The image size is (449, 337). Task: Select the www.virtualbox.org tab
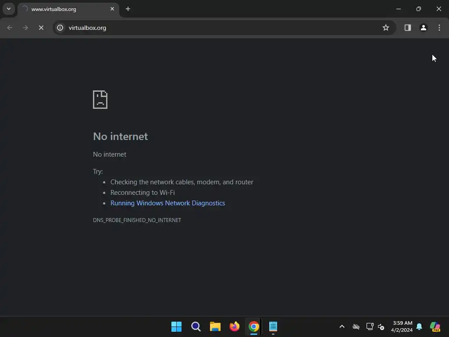pyautogui.click(x=68, y=9)
